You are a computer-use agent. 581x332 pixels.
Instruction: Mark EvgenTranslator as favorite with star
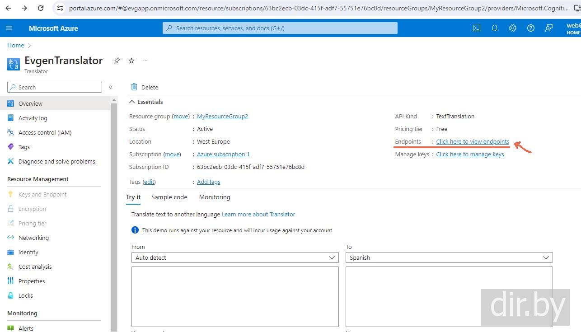(131, 61)
